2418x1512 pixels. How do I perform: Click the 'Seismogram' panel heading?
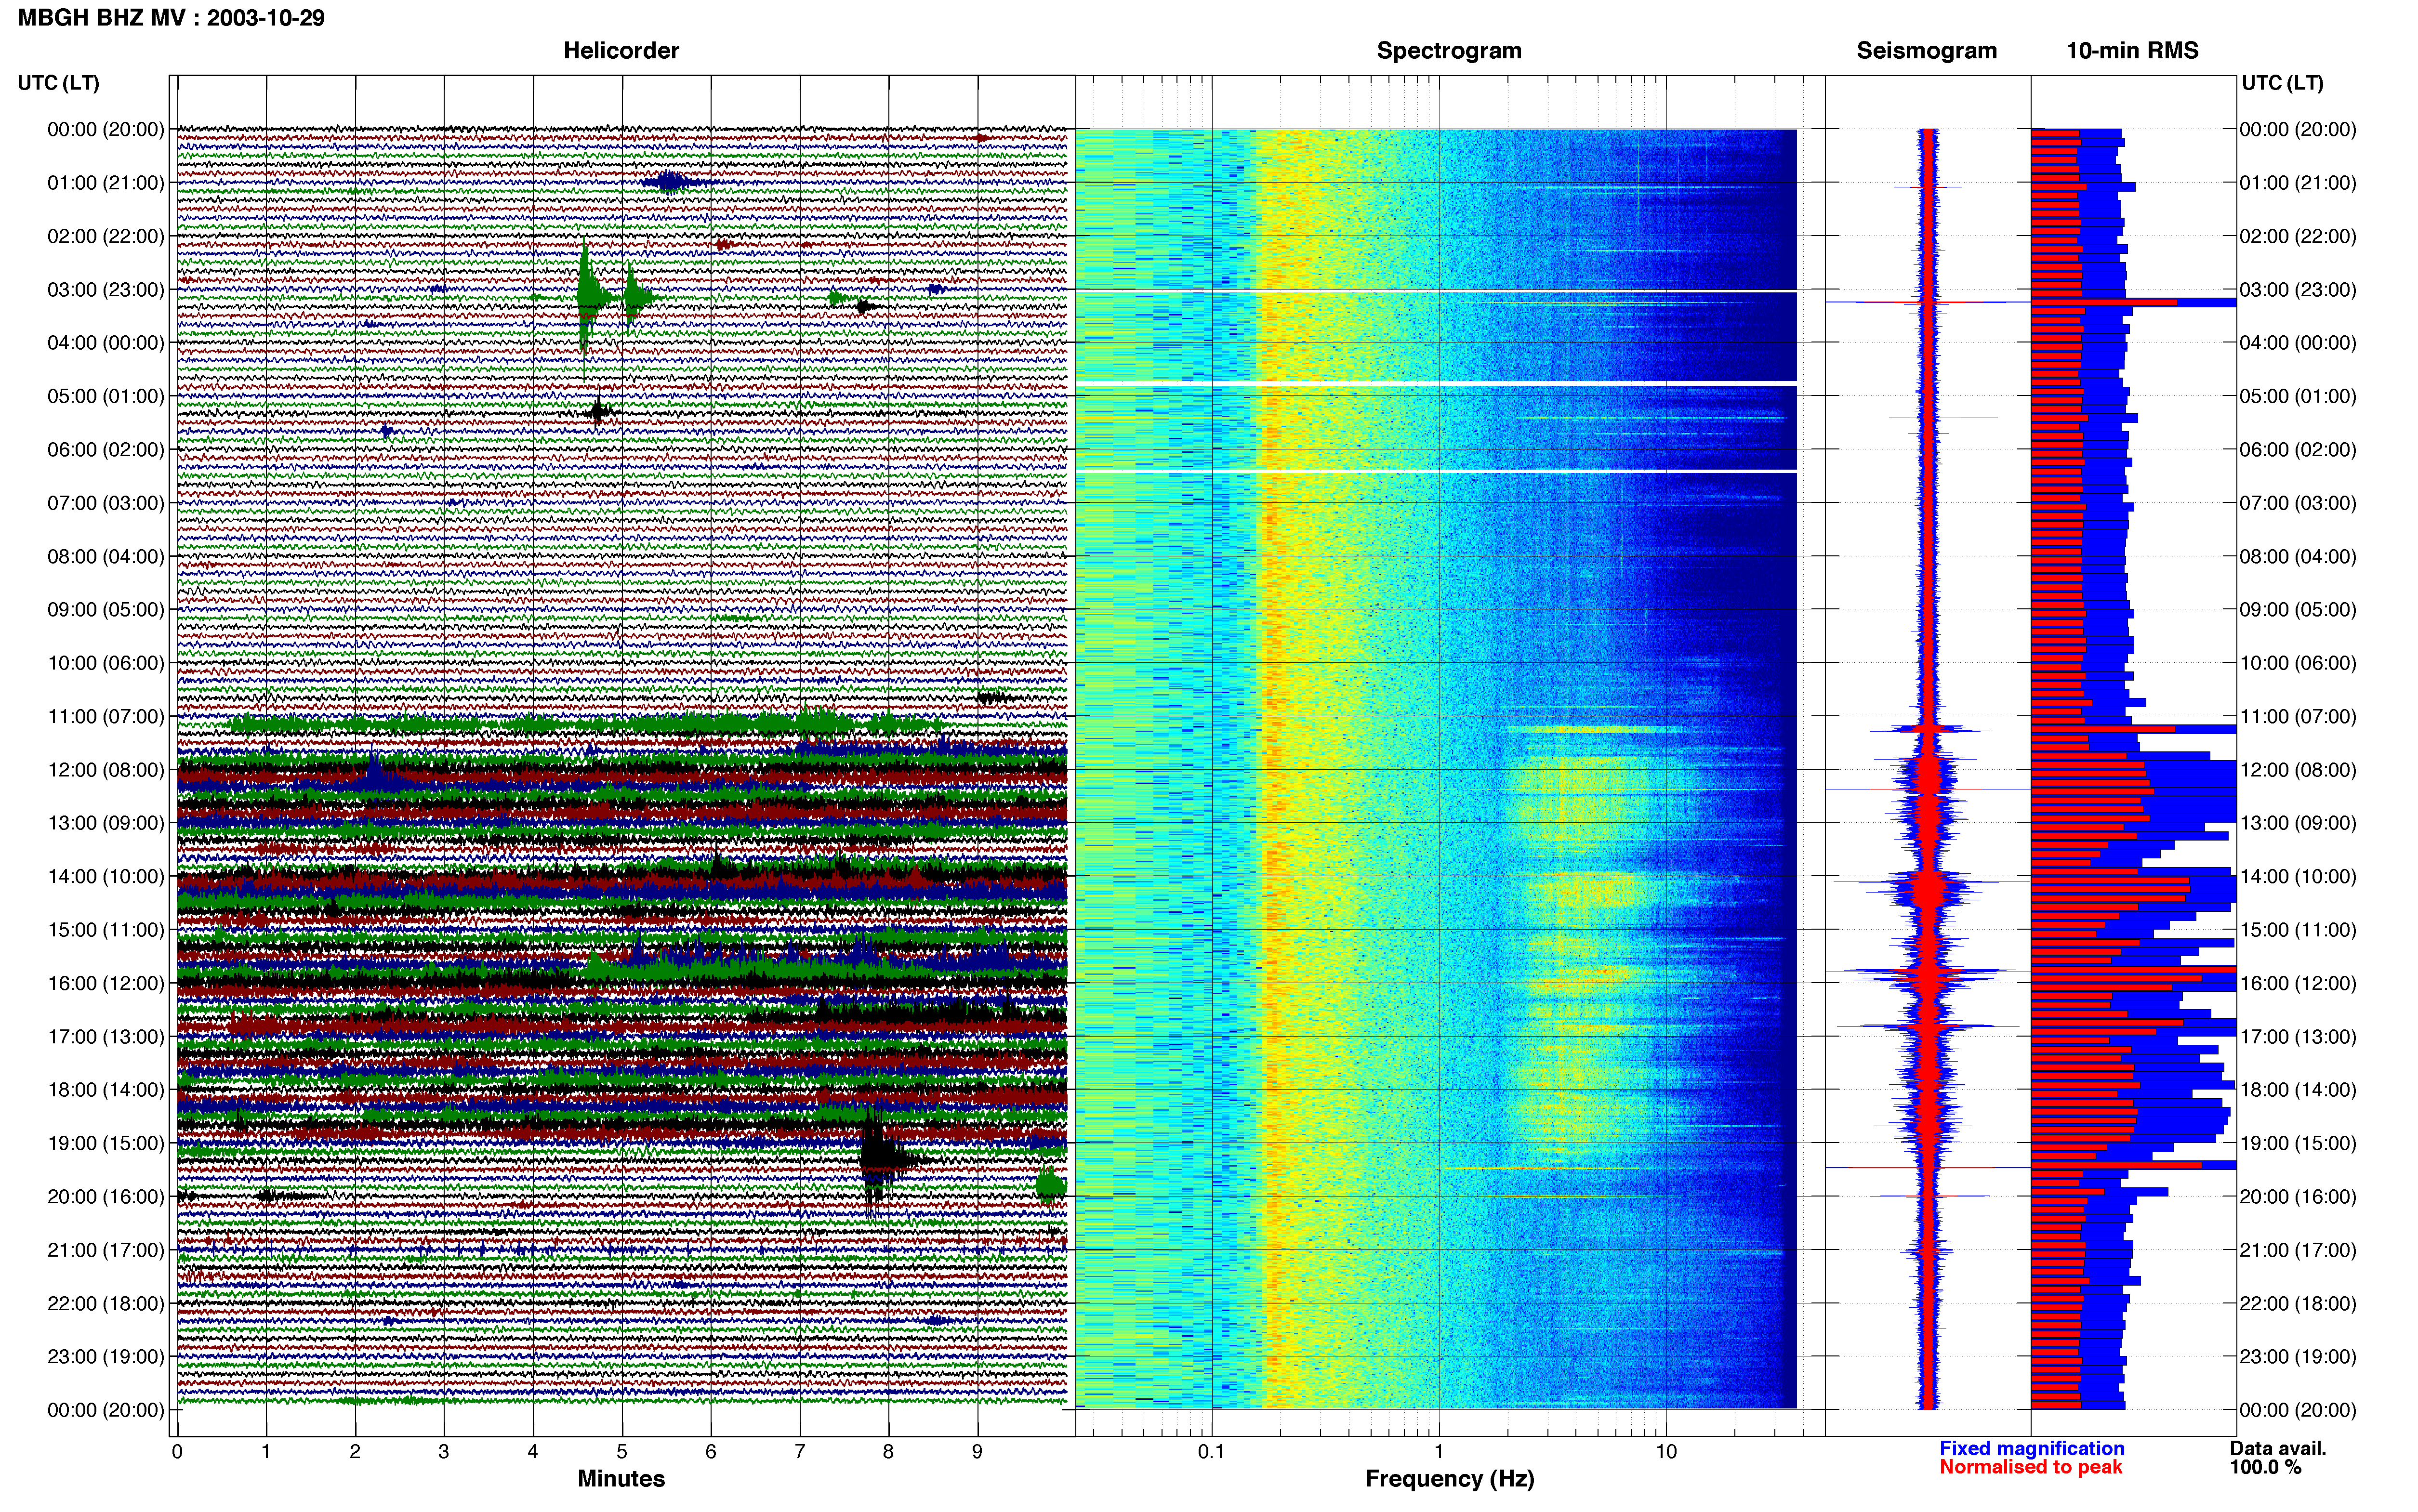(x=1926, y=50)
